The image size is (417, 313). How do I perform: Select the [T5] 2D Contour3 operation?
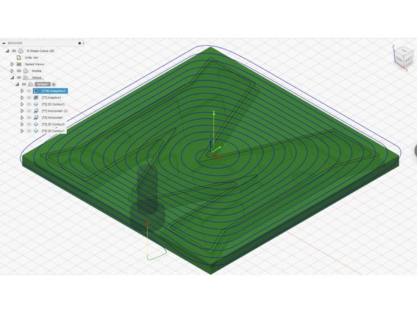click(x=54, y=104)
